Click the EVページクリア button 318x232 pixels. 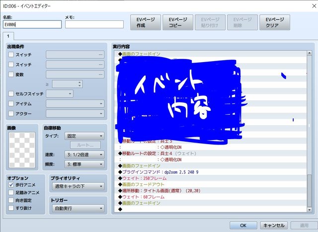[275, 22]
